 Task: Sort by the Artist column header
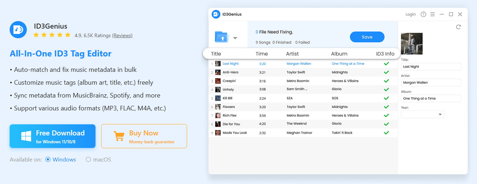pos(292,54)
